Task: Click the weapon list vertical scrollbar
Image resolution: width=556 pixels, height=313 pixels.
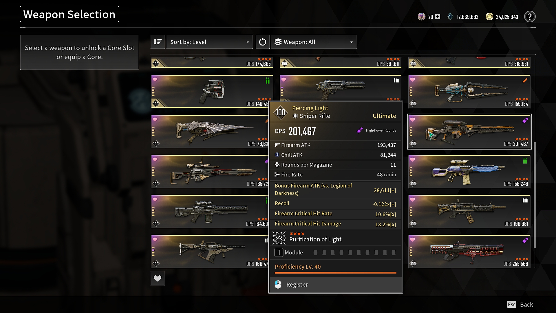Action: [535, 195]
